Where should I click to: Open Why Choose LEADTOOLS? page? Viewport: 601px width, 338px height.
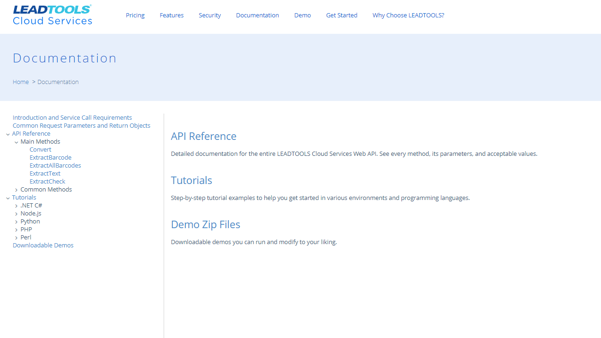408,15
